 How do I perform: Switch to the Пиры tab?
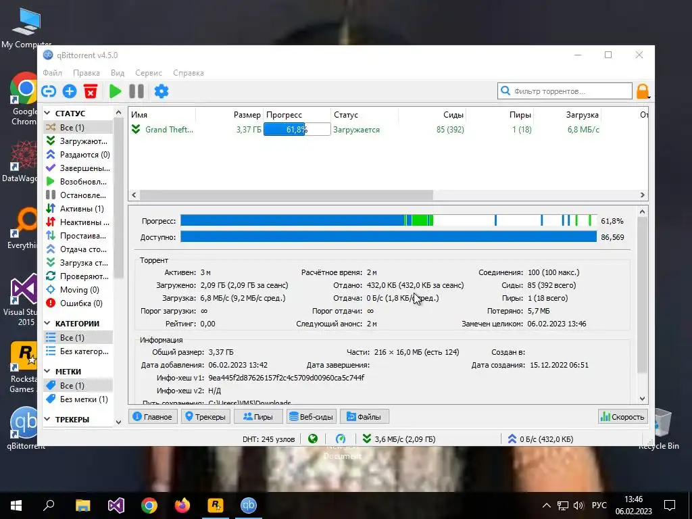point(258,416)
